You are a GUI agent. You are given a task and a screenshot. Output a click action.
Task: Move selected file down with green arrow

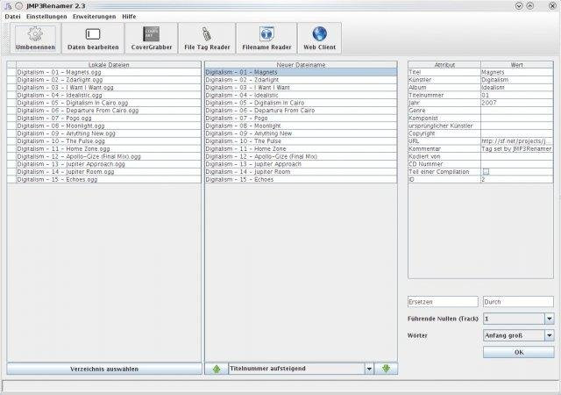pos(386,369)
